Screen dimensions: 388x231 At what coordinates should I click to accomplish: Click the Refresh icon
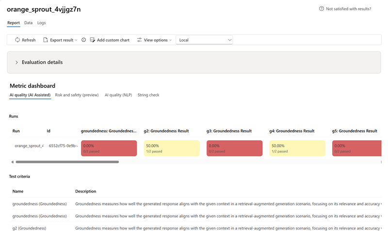point(17,40)
